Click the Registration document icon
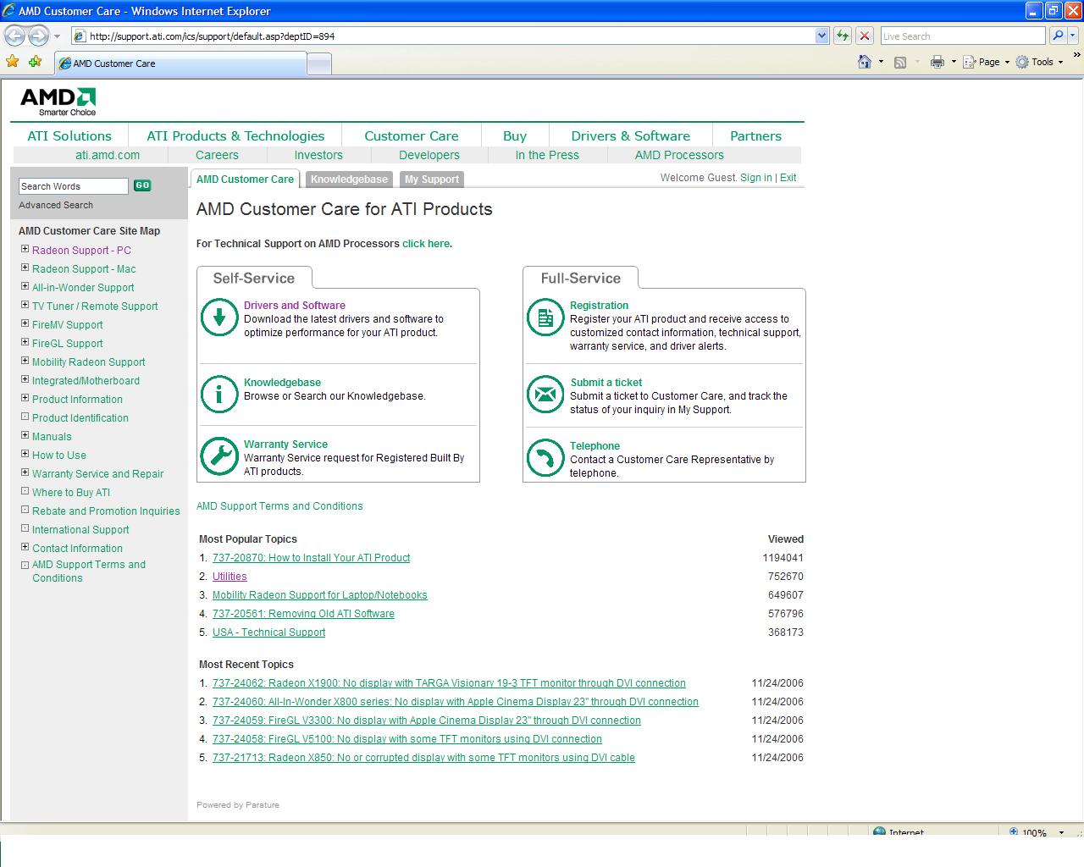The height and width of the screenshot is (867, 1084). tap(545, 318)
